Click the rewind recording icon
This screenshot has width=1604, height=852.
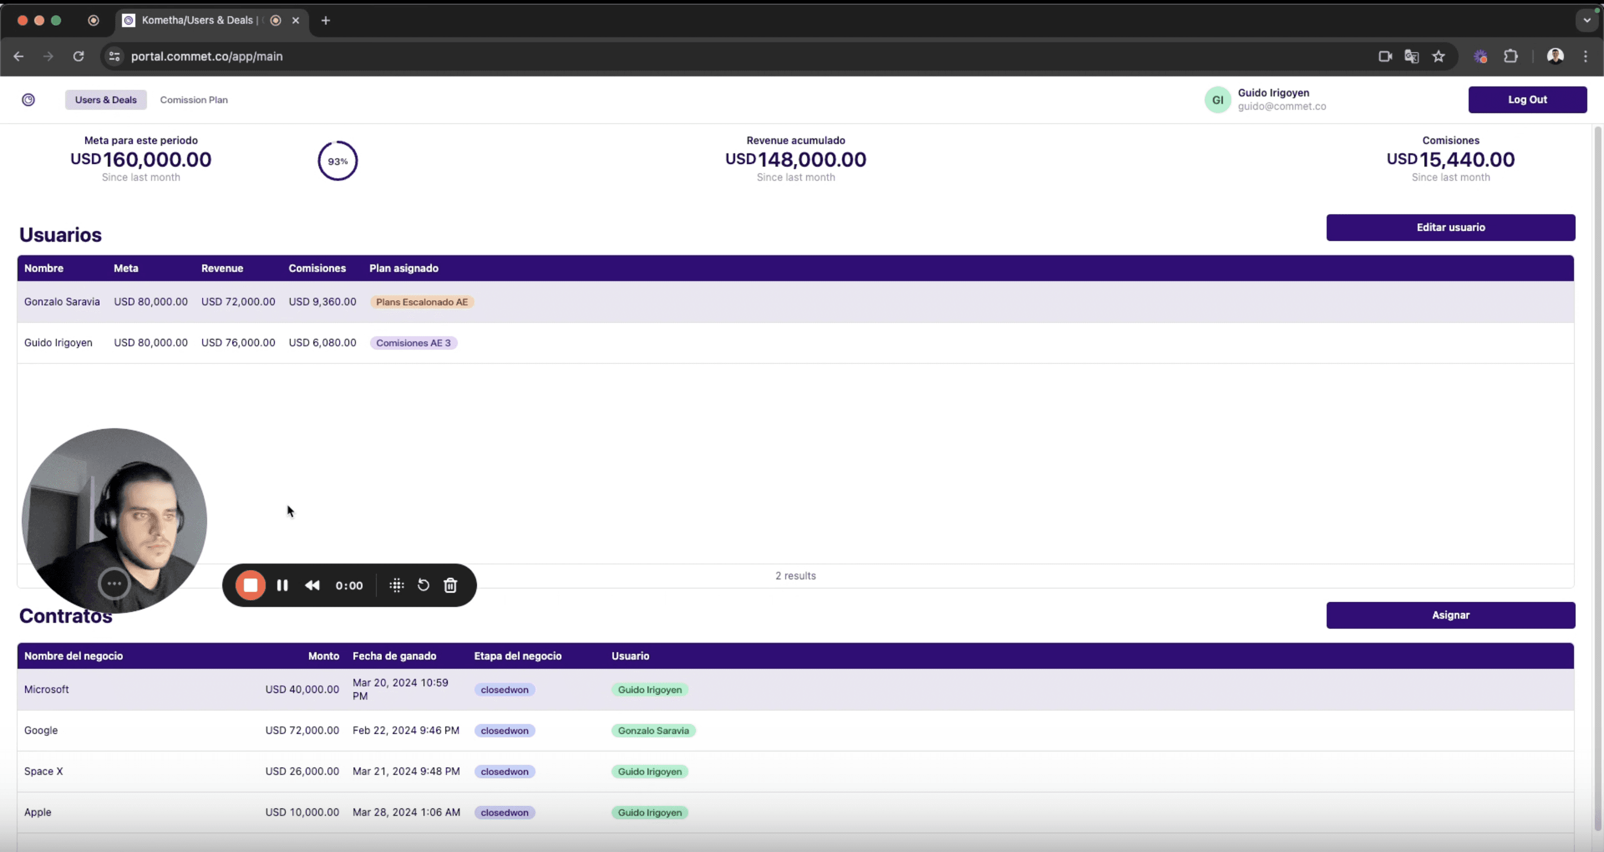(x=312, y=586)
